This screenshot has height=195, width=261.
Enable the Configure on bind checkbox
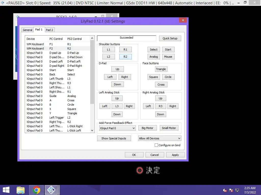[x=156, y=145]
